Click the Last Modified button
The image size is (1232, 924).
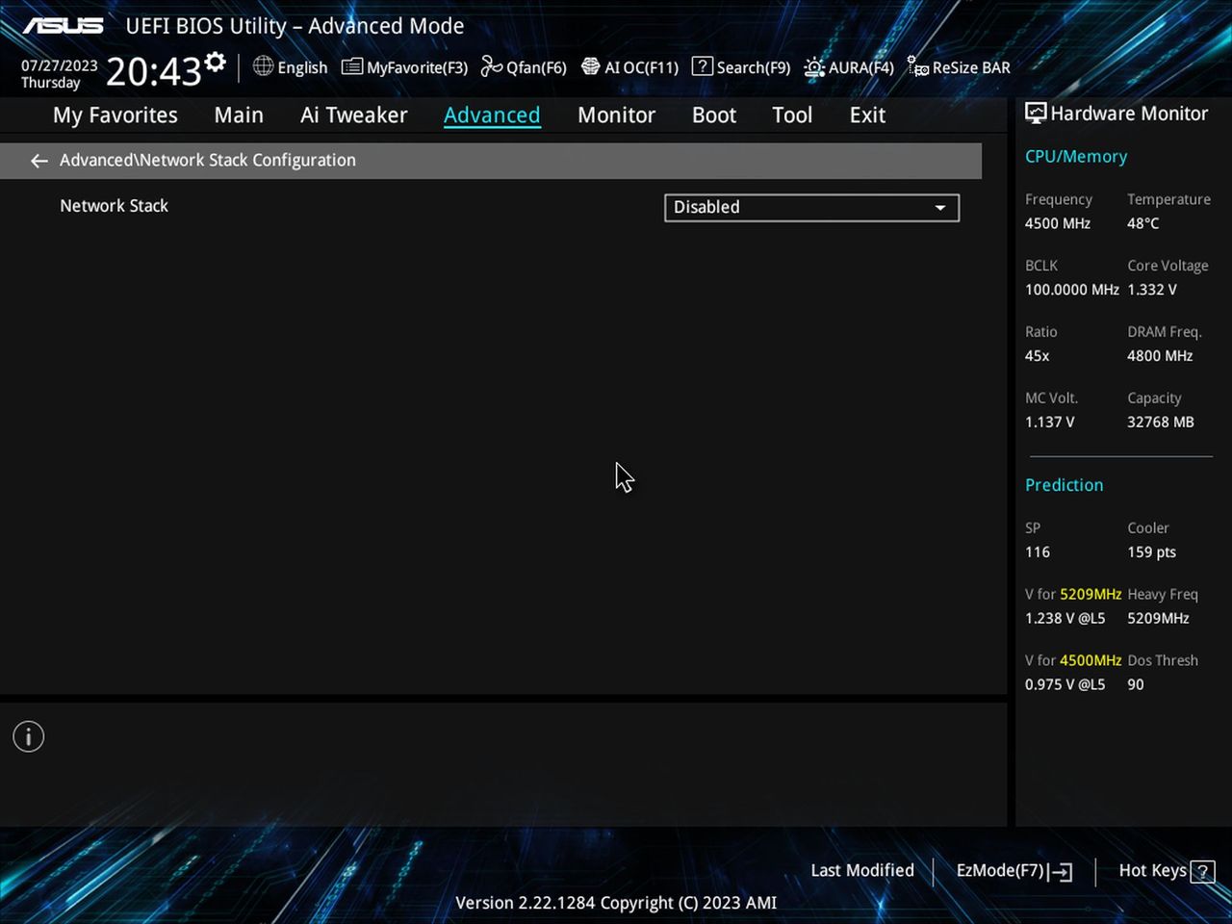coord(862,871)
